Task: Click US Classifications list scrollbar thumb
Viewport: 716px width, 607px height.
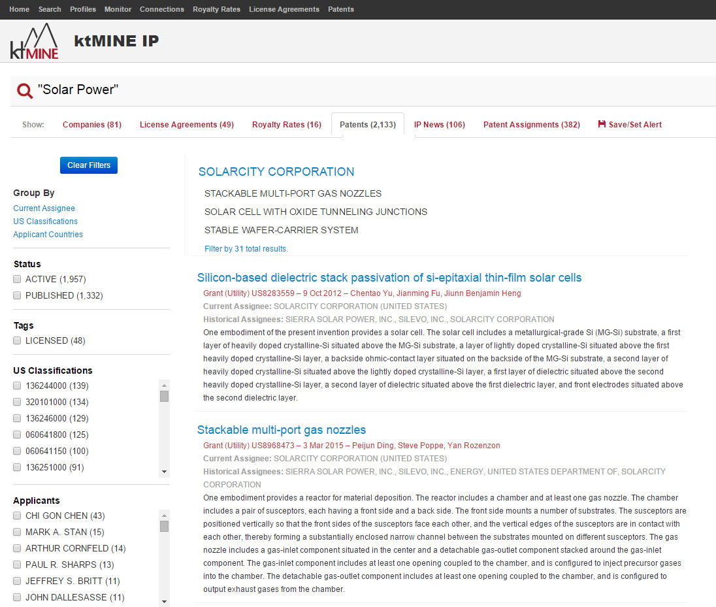Action: (165, 396)
